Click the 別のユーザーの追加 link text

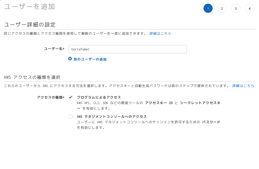[90, 59]
